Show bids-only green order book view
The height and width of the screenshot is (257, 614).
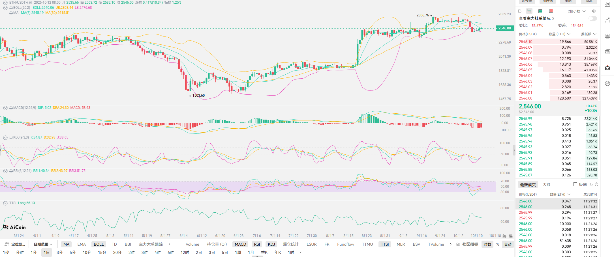point(540,11)
